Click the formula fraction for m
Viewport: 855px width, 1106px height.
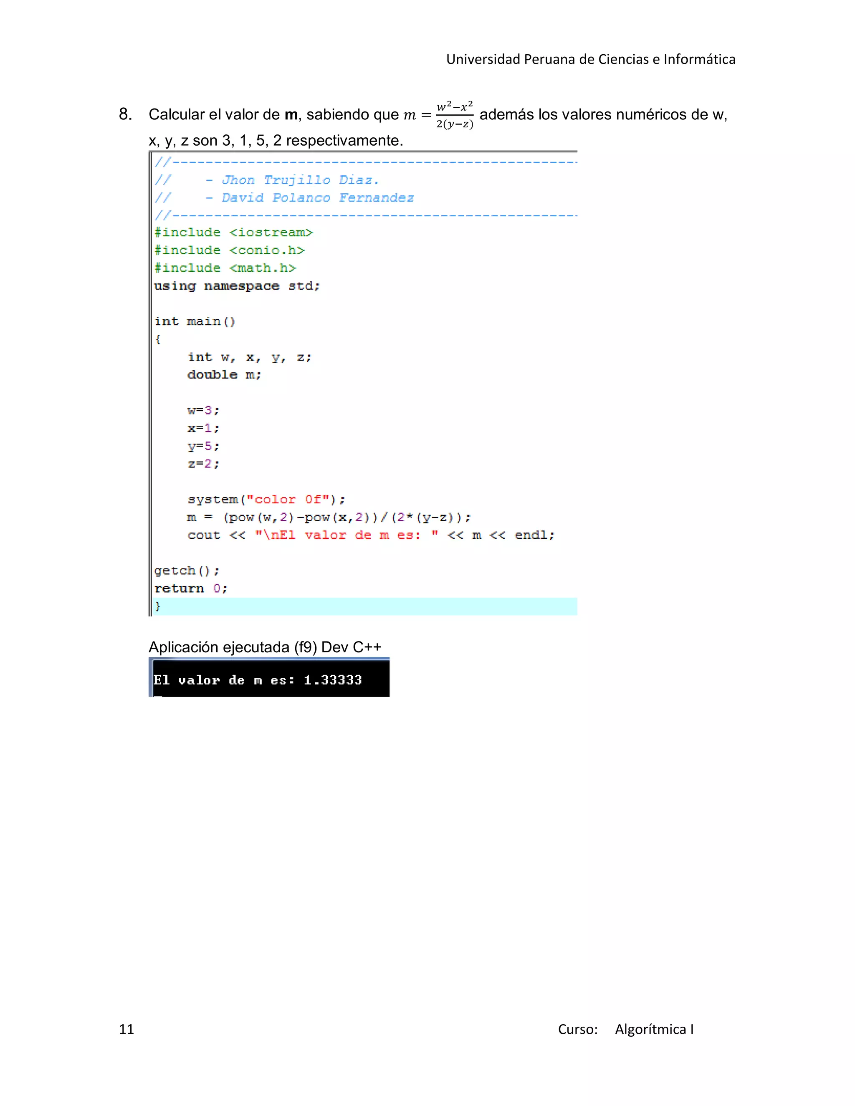tap(454, 115)
